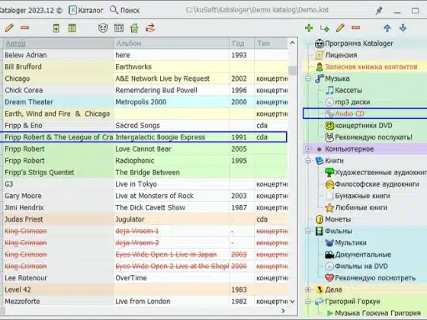This screenshot has height=320, width=427.
Task: Expand the Компьютерное tree node
Action: (308, 149)
